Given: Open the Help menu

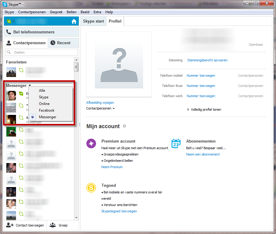Looking at the screenshot, I should point(109,12).
